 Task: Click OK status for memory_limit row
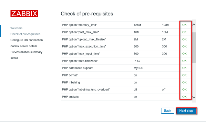coord(184,25)
